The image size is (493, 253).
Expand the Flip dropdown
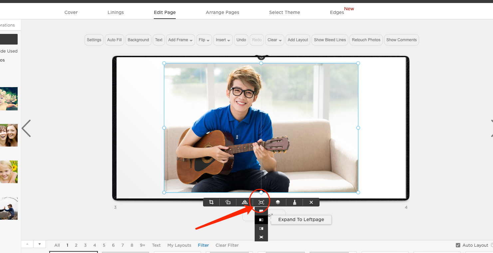(204, 40)
